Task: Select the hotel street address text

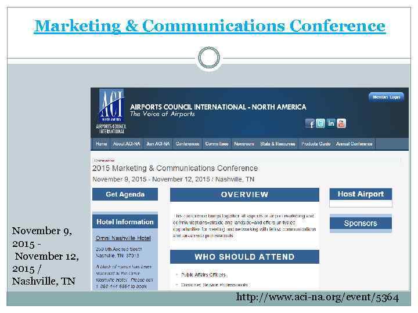Action: click(119, 252)
